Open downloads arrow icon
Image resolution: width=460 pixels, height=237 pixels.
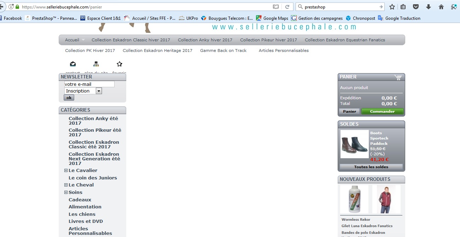[429, 7]
